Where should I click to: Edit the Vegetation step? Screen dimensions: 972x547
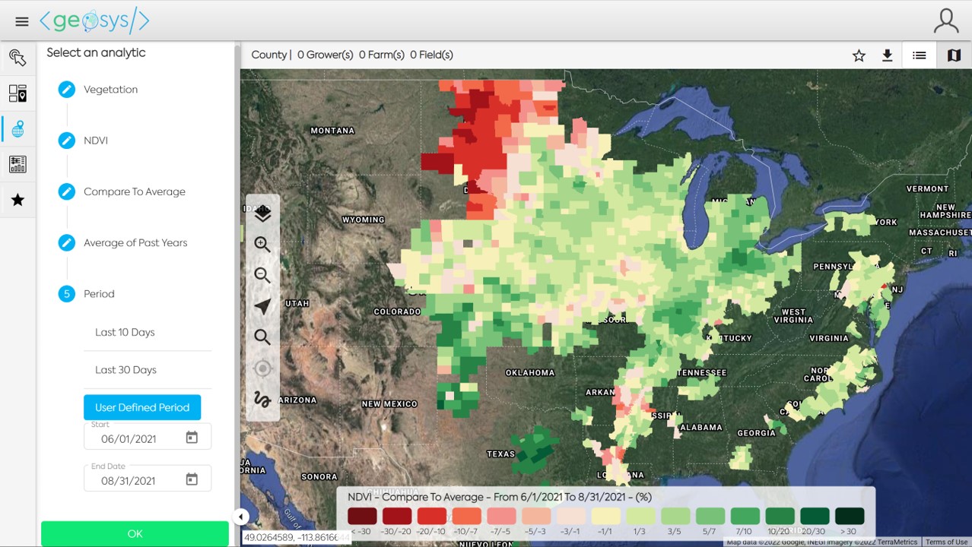[x=67, y=90]
